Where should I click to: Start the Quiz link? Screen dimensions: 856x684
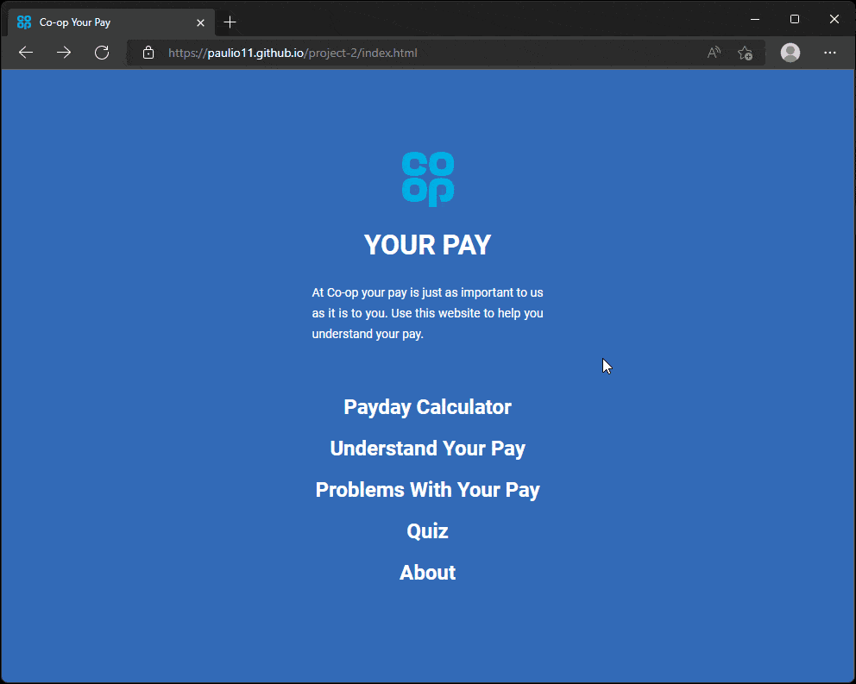(x=427, y=531)
